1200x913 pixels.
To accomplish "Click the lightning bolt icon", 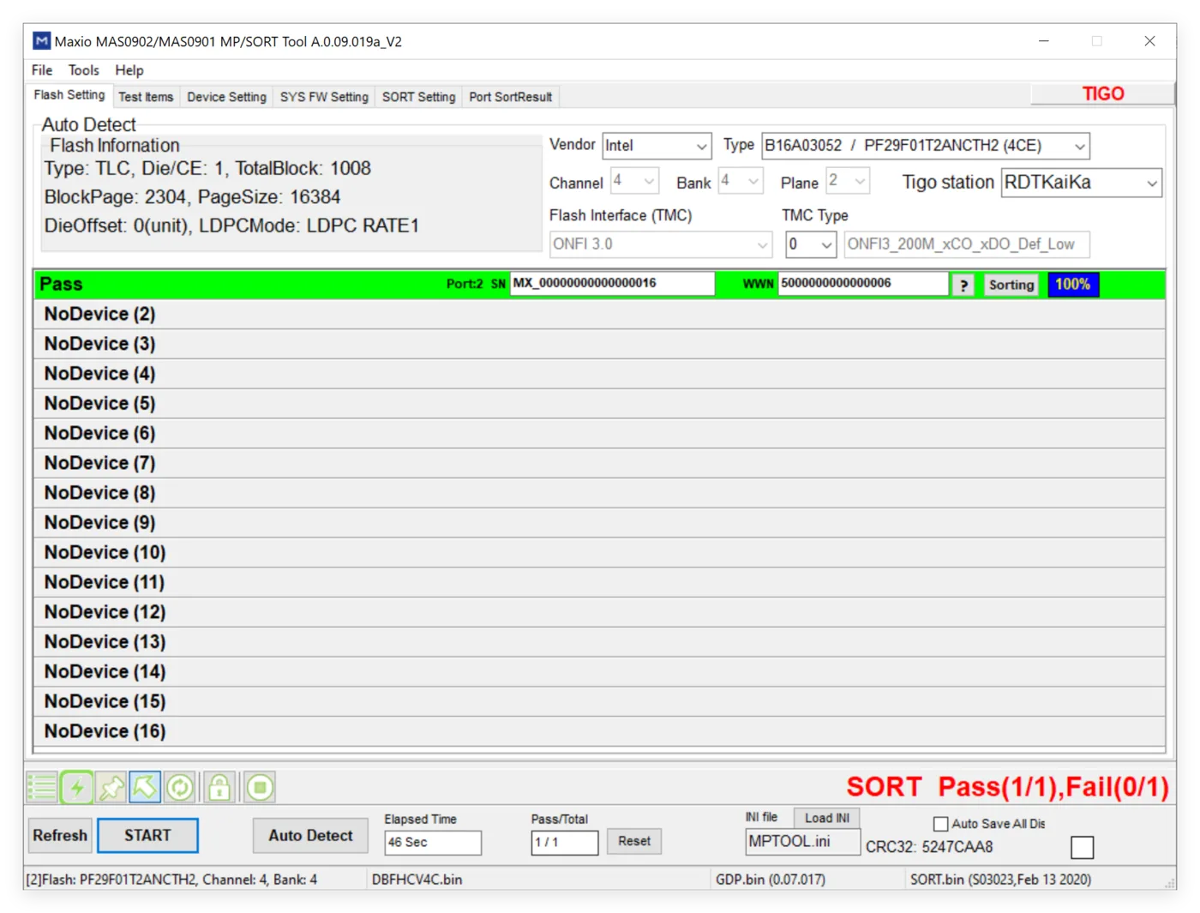I will point(77,787).
